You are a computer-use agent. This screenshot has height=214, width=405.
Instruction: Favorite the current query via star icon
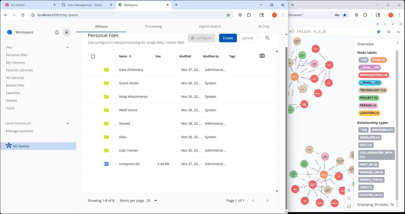[x=389, y=31]
